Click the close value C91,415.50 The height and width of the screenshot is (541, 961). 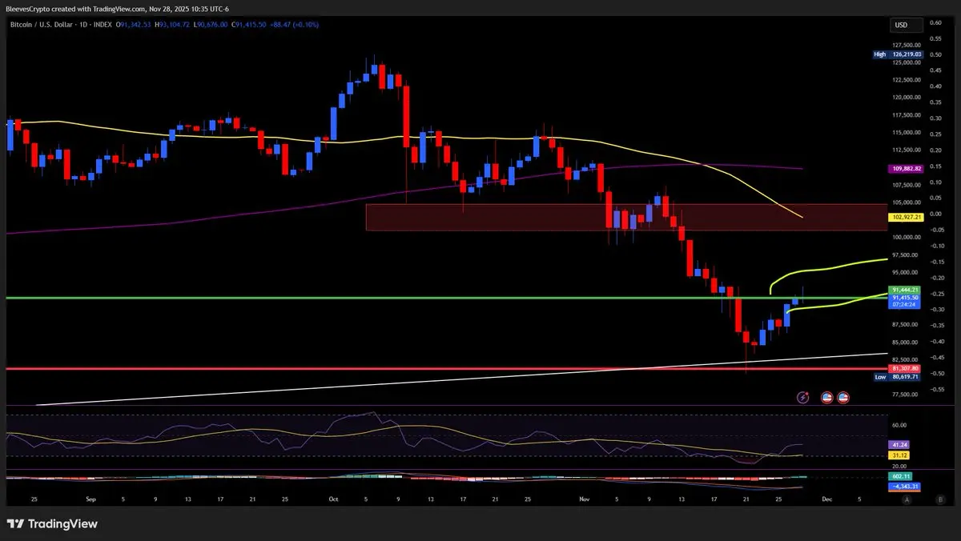(x=249, y=26)
